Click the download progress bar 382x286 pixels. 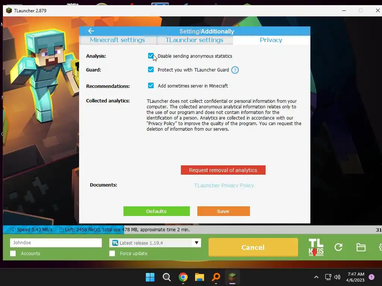192,229
